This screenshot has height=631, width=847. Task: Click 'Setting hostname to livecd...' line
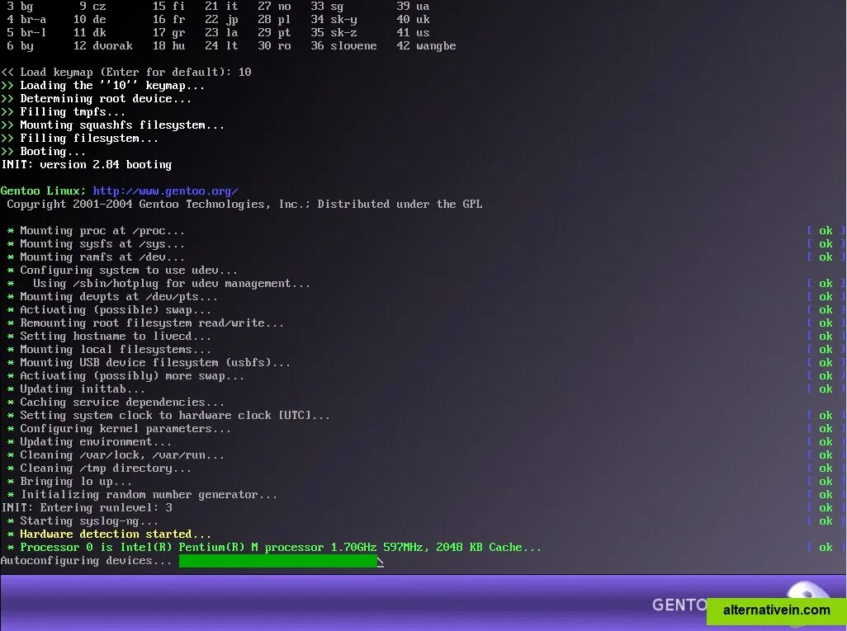[x=109, y=337]
